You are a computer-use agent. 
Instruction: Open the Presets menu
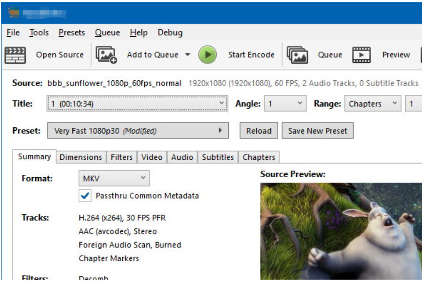pyautogui.click(x=71, y=32)
